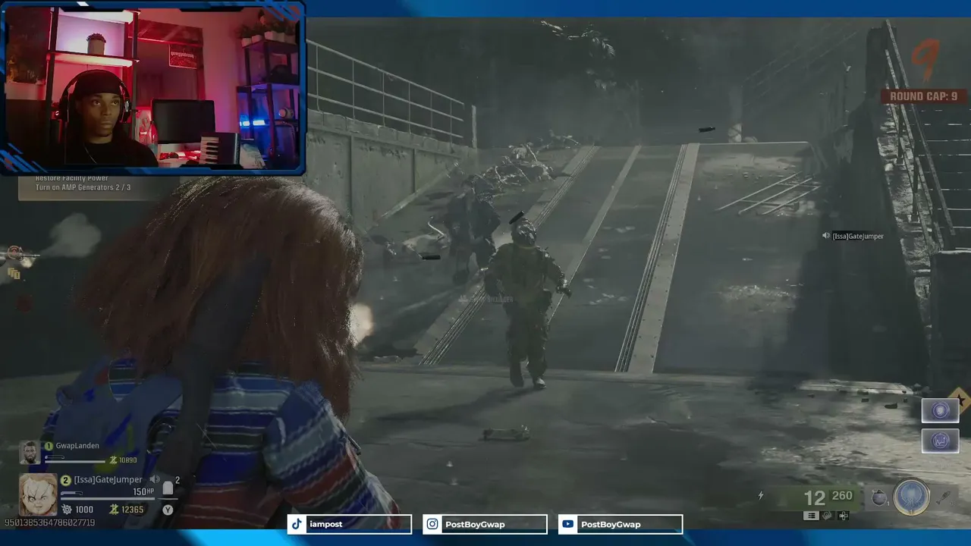Click the lethal equipment icon right of the field upgrade

(943, 497)
